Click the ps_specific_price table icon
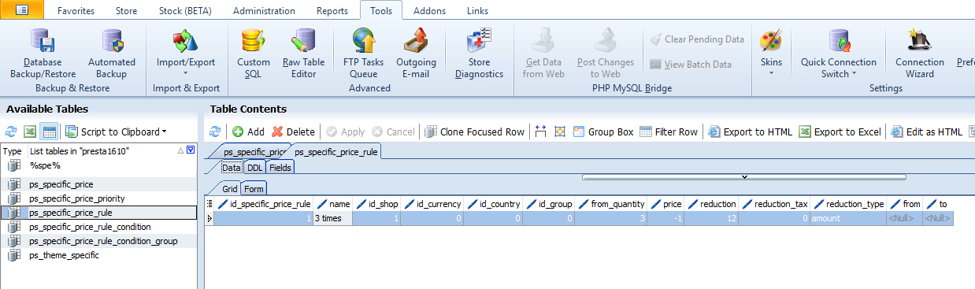The image size is (975, 289). [x=13, y=184]
